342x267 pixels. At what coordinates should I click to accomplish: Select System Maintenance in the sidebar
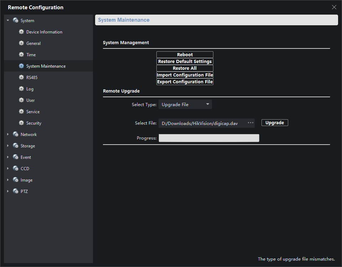[46, 66]
